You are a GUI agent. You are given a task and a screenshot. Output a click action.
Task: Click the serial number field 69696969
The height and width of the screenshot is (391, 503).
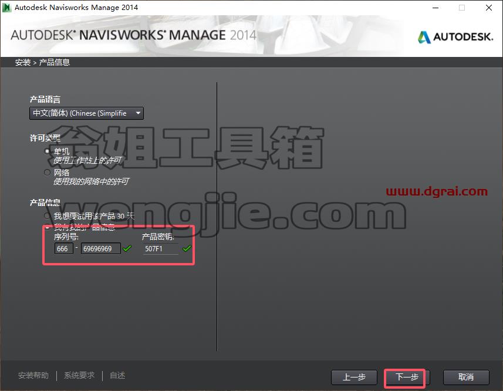coord(101,248)
